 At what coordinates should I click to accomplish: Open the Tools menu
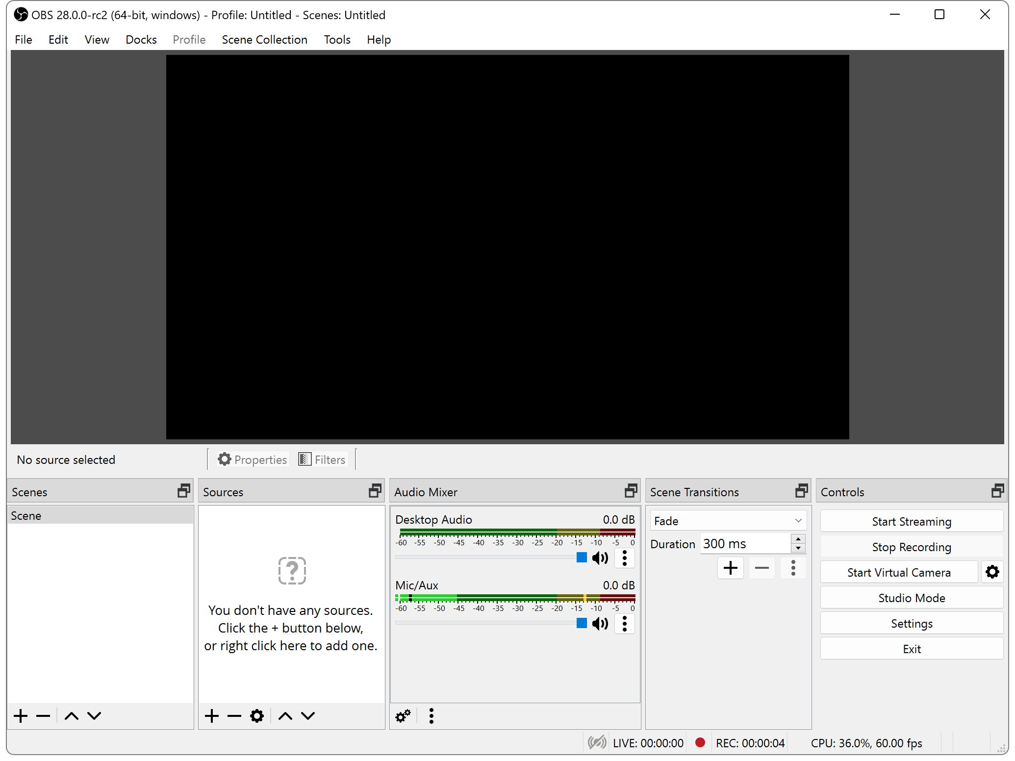point(337,39)
